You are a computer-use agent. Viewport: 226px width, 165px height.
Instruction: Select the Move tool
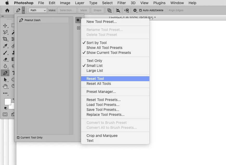[5, 26]
